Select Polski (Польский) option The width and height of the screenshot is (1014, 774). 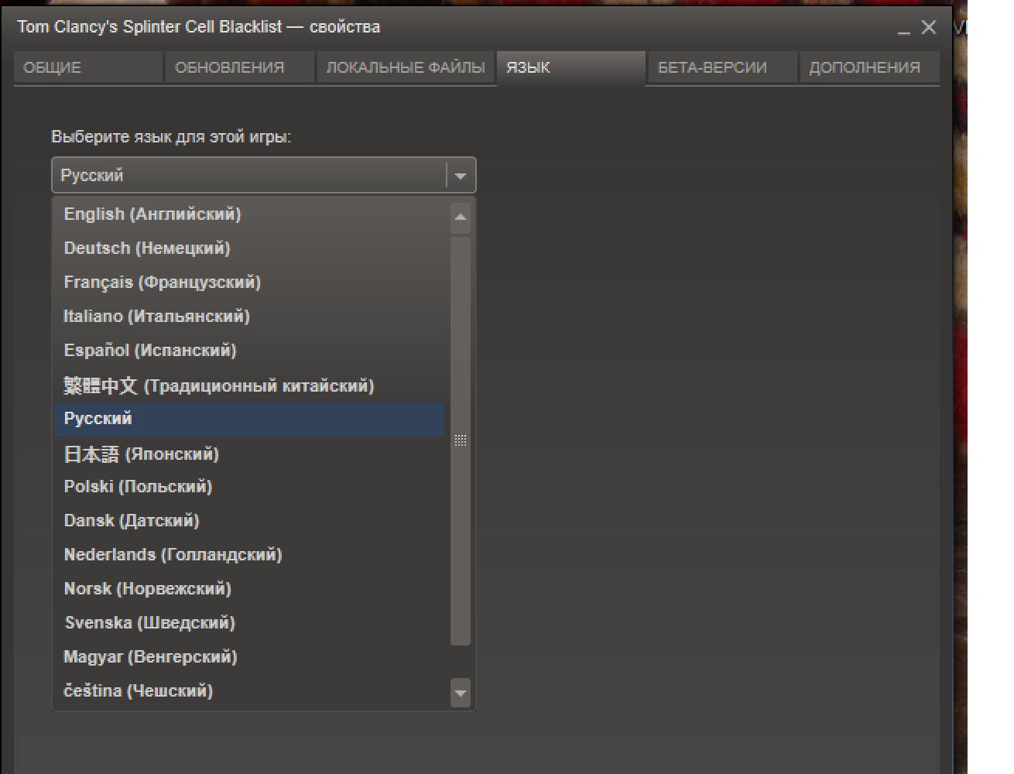point(249,487)
